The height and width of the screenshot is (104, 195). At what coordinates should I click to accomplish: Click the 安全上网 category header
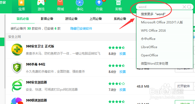tap(14, 37)
